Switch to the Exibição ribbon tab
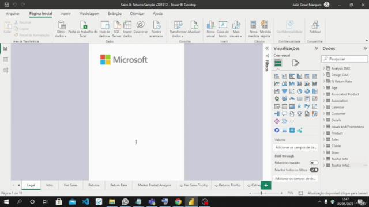369x207 pixels. [115, 14]
